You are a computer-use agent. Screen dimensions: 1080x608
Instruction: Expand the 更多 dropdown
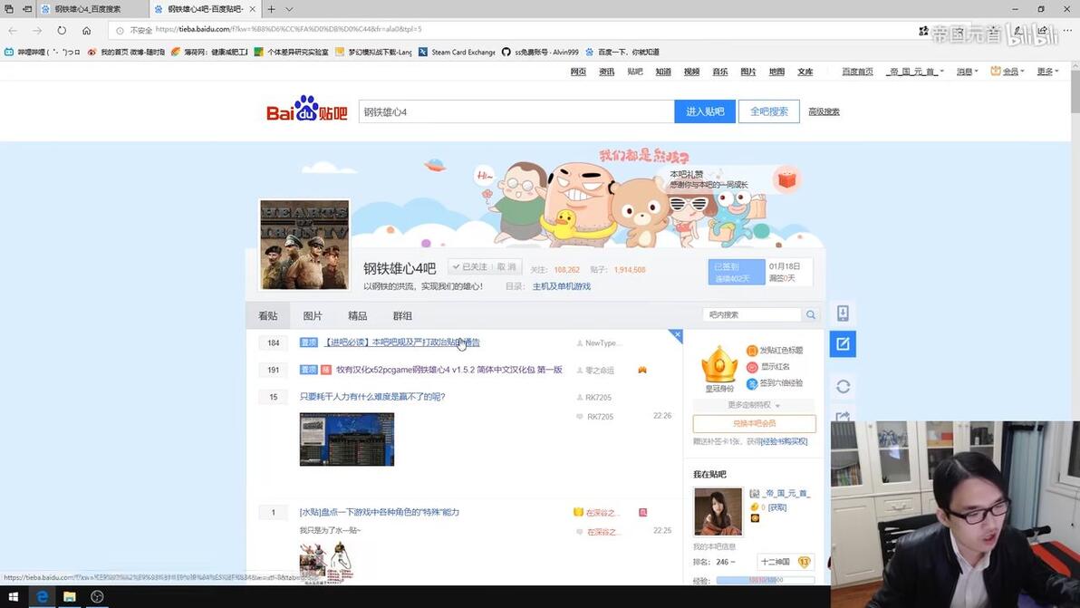[x=1047, y=72]
